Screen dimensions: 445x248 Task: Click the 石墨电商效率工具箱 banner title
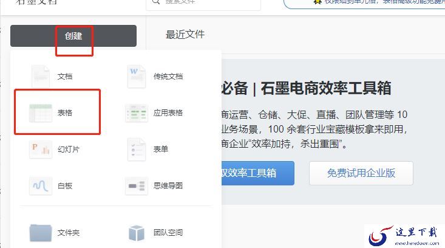tap(326, 88)
